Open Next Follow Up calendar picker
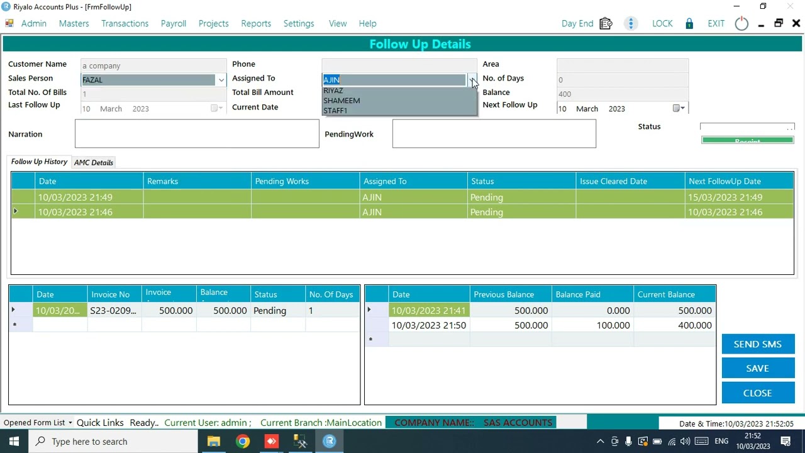The image size is (805, 453). (679, 108)
